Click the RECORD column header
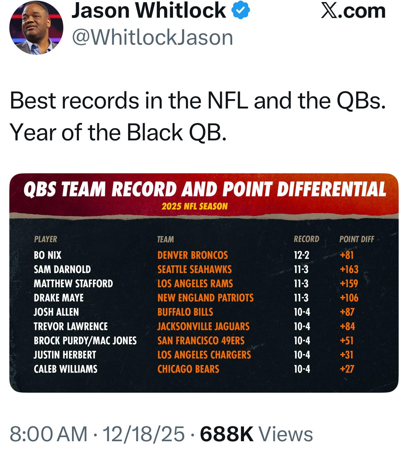 point(306,239)
